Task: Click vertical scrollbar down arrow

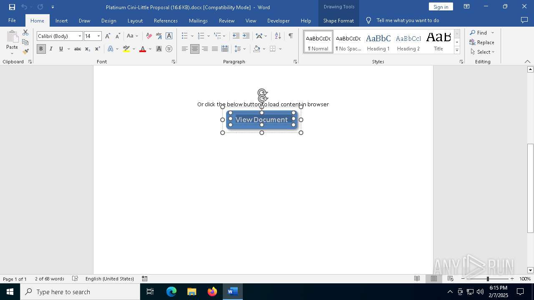Action: 530,270
